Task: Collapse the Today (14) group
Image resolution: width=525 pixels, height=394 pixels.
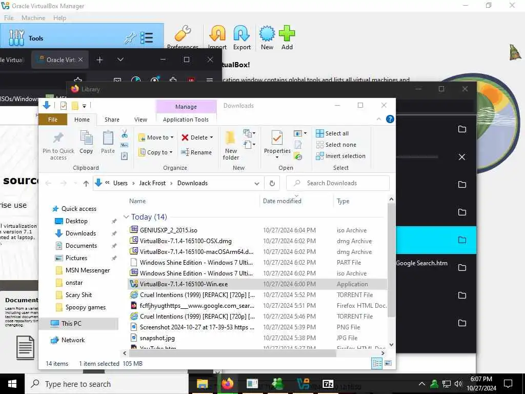Action: pos(126,217)
